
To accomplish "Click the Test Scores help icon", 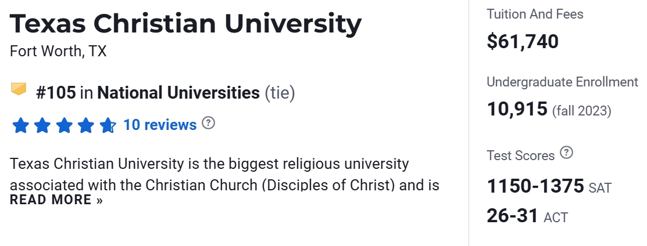I will 566,153.
